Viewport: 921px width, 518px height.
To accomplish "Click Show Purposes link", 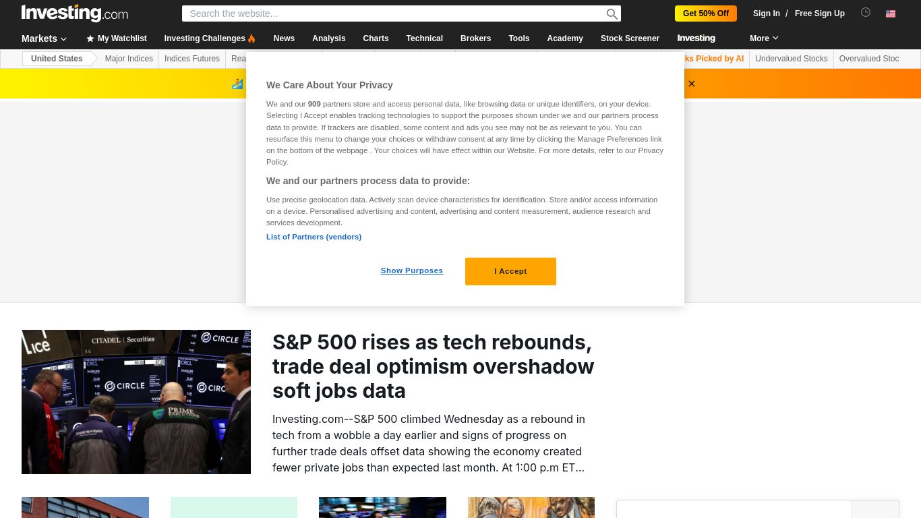I will [x=411, y=270].
